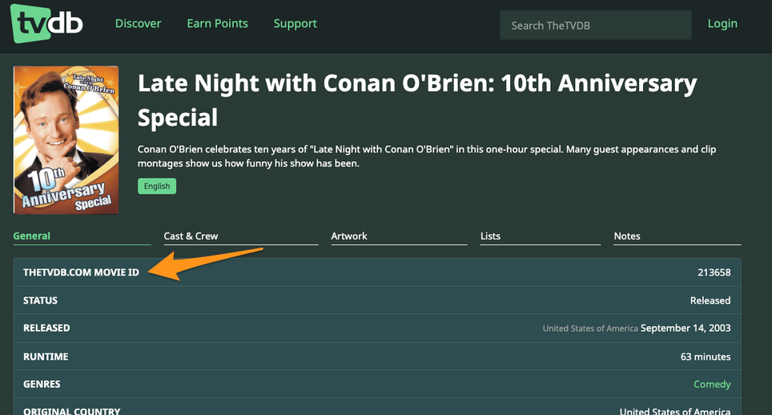Show the Notes tab

(627, 236)
